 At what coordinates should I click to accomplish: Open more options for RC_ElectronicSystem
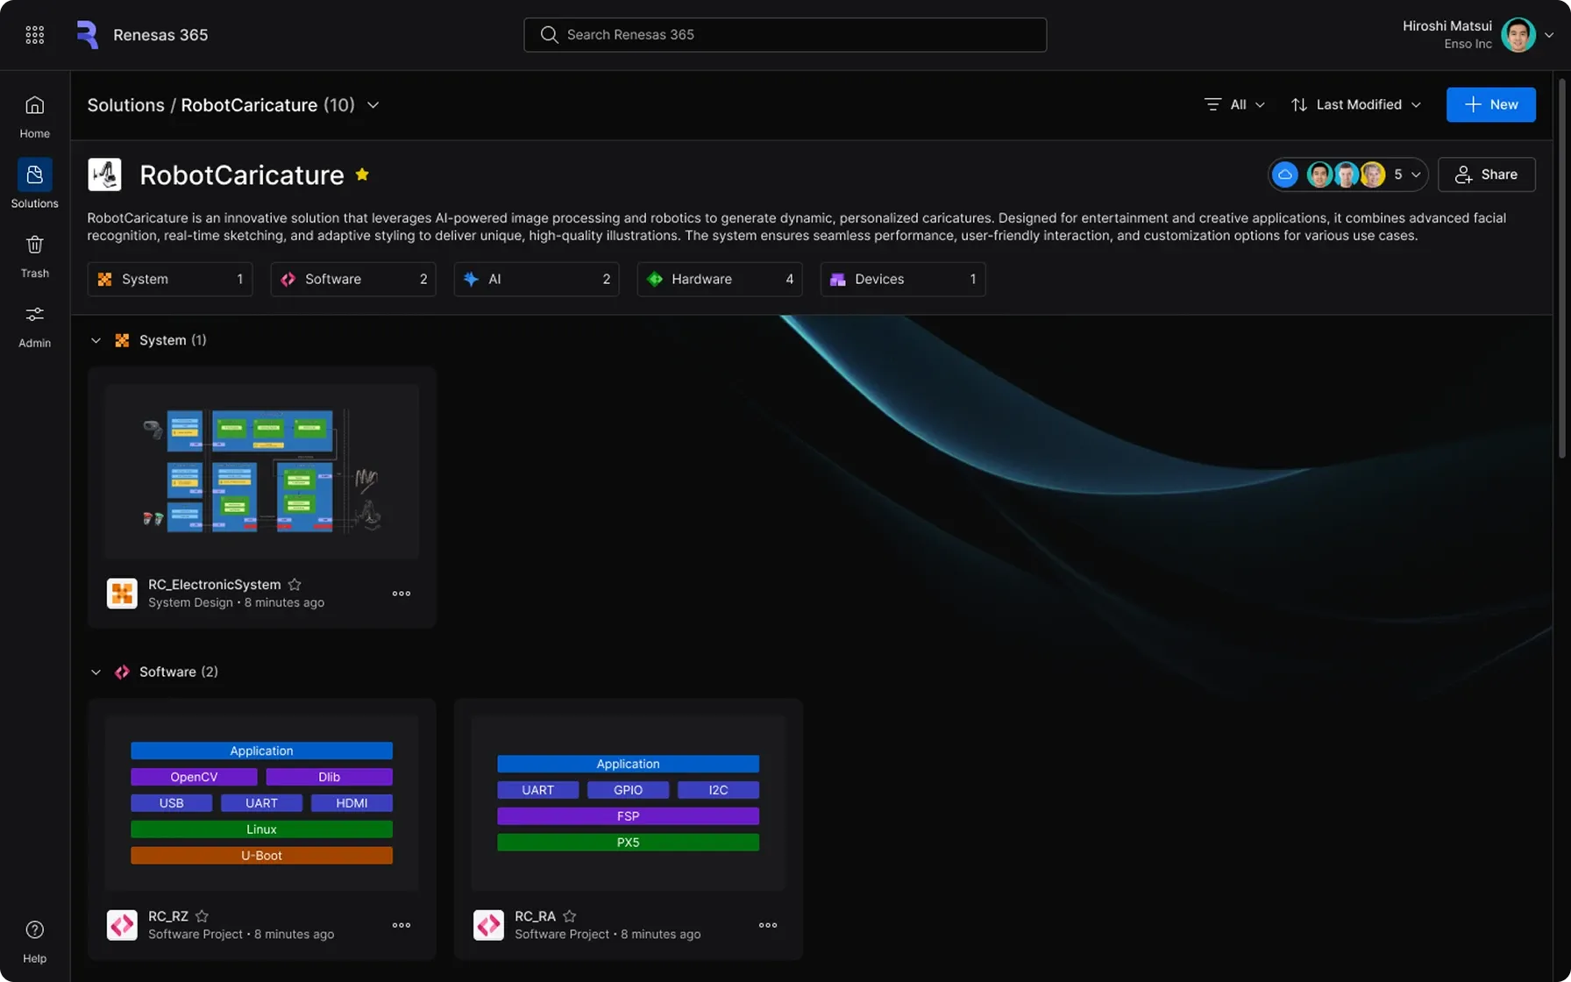tap(401, 594)
